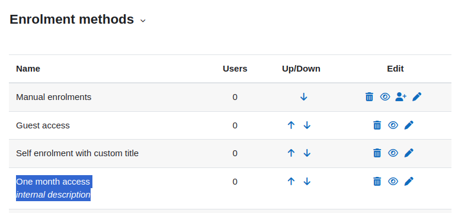This screenshot has height=213, width=455.
Task: Delete the Manual enrolments method
Action: pos(369,97)
